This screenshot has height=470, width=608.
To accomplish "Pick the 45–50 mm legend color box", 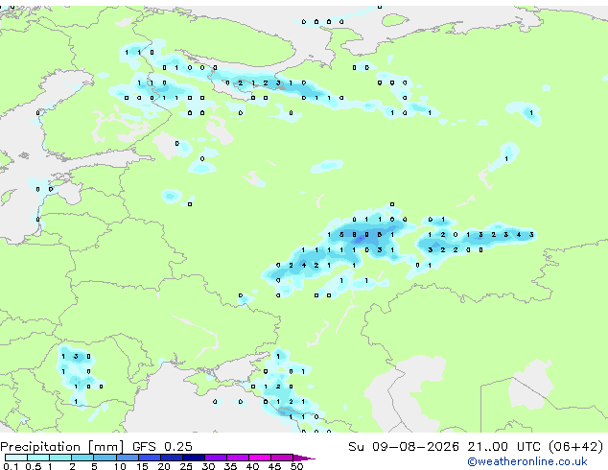I will [x=282, y=458].
